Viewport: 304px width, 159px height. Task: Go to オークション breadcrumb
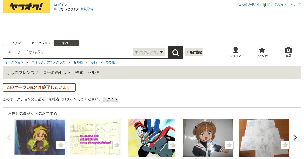(x=14, y=62)
